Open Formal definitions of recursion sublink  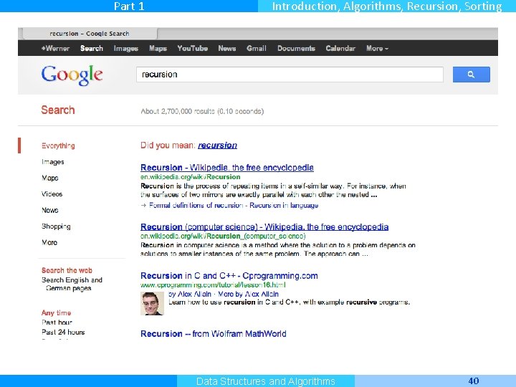tap(196, 206)
